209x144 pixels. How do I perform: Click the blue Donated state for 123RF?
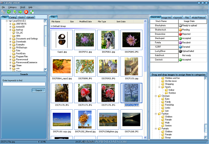(x=180, y=47)
